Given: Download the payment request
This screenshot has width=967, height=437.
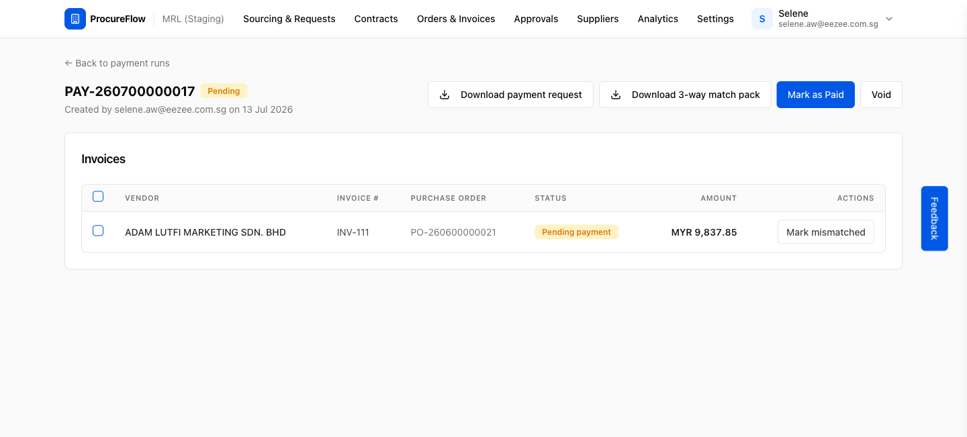Looking at the screenshot, I should pyautogui.click(x=510, y=95).
